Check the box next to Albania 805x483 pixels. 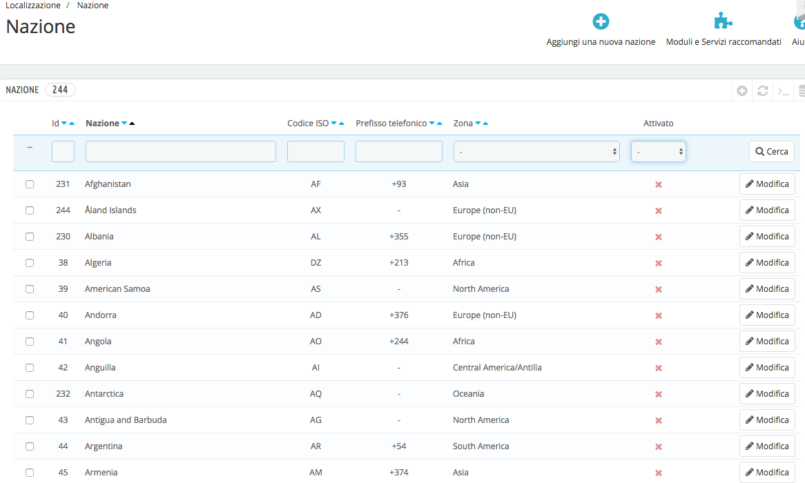30,237
